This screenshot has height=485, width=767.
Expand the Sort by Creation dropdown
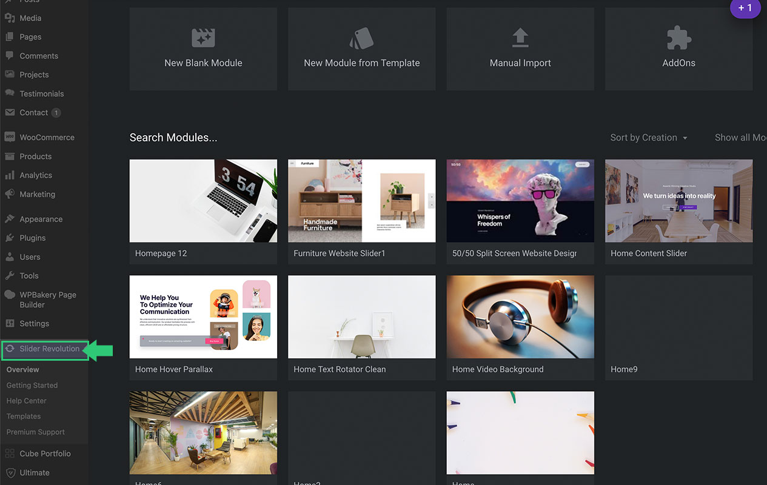click(x=649, y=138)
